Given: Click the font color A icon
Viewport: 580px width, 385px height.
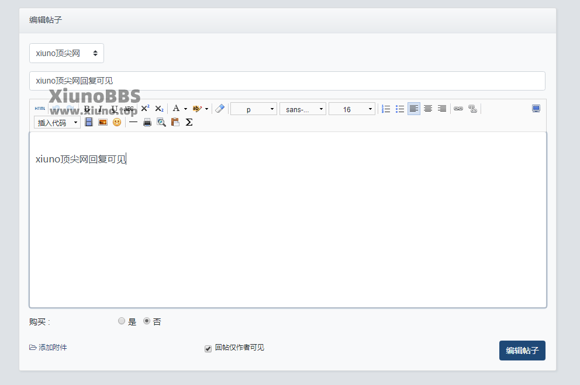Looking at the screenshot, I should pos(176,109).
